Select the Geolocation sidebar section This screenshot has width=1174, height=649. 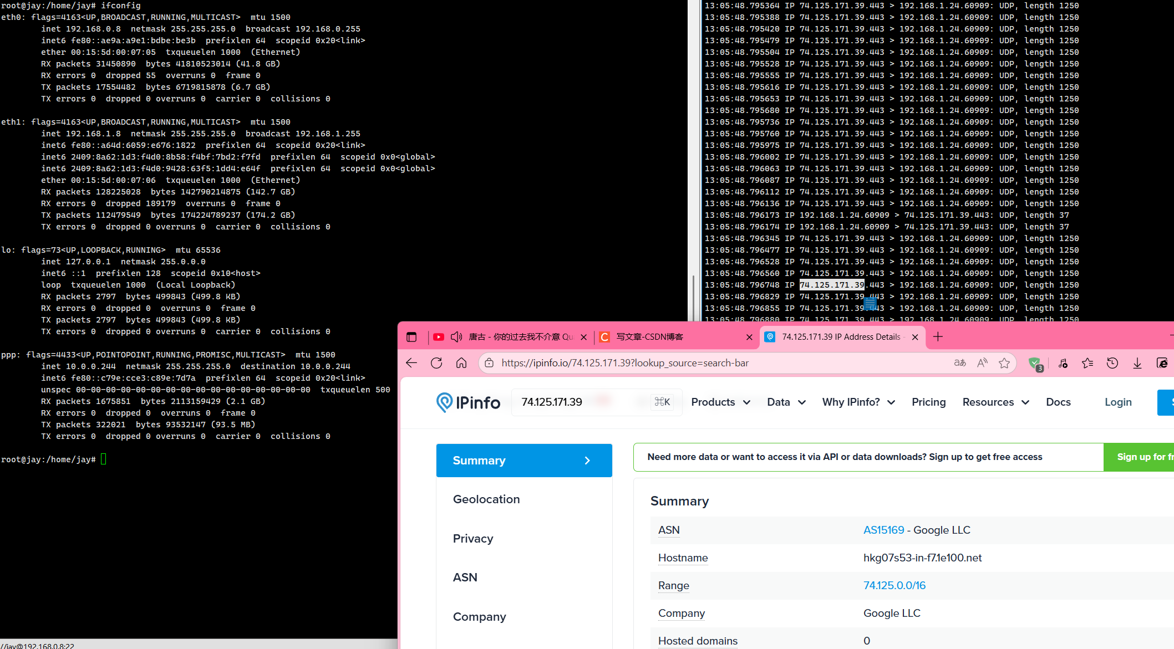(x=486, y=499)
